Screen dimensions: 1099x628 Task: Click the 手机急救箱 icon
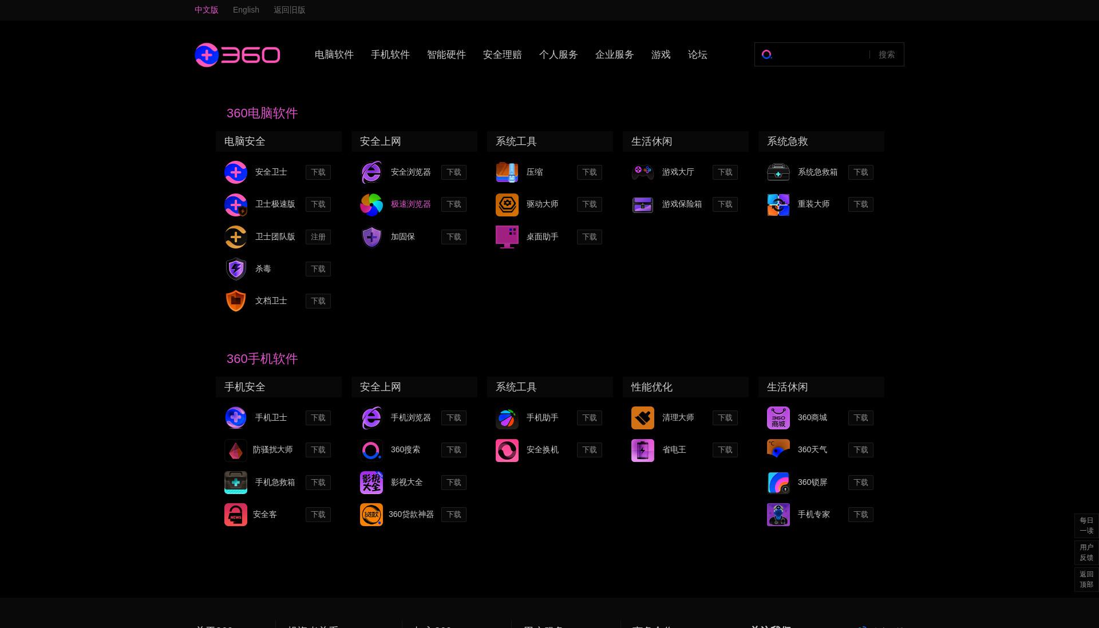pos(236,483)
